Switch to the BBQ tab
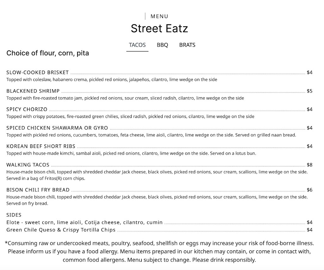This screenshot has width=324, height=270. [162, 45]
